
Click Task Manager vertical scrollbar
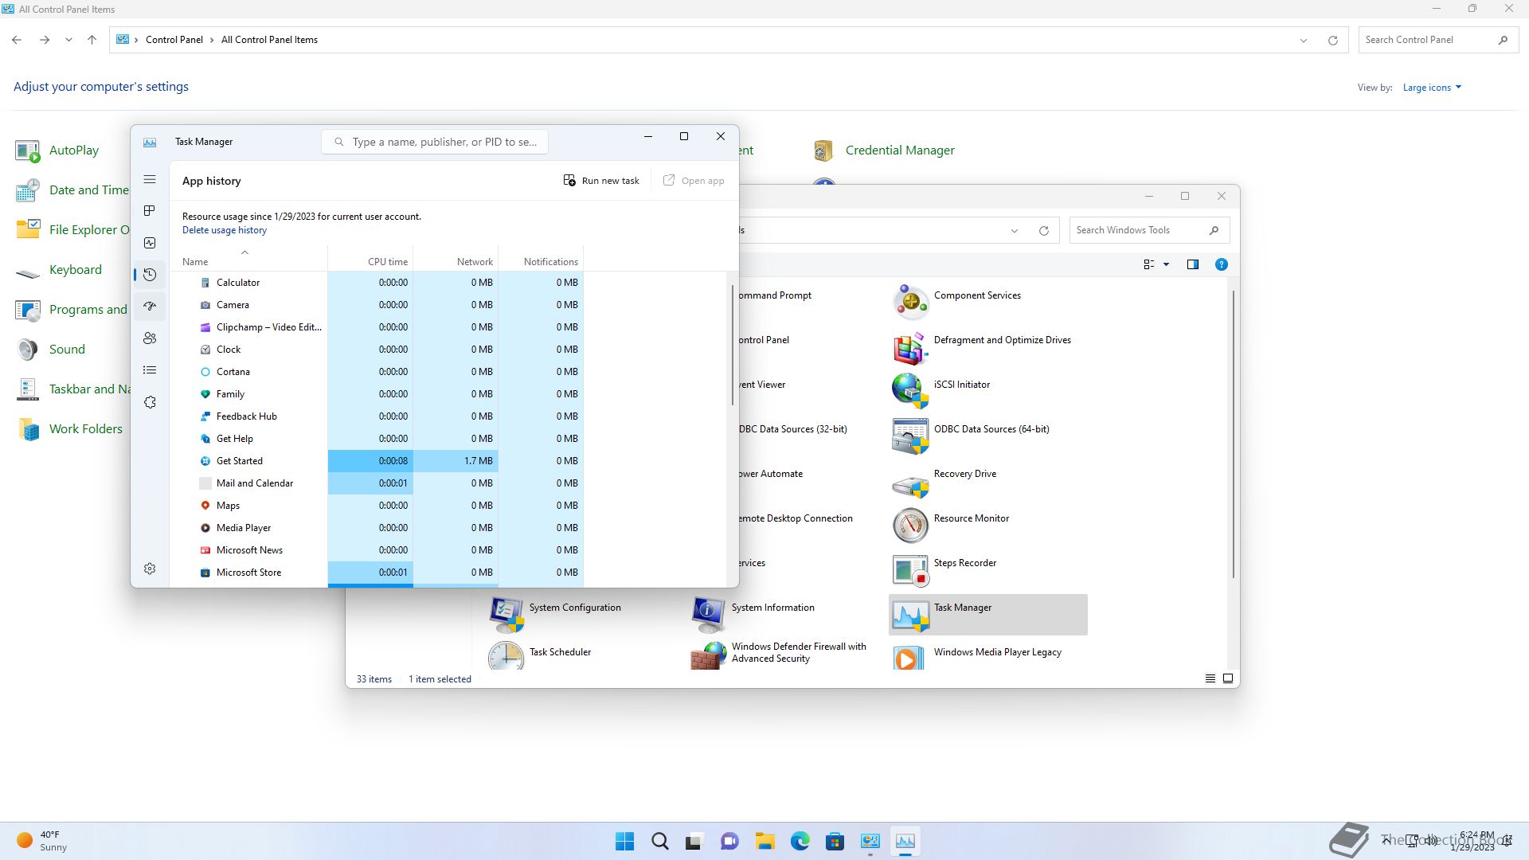[x=732, y=345]
